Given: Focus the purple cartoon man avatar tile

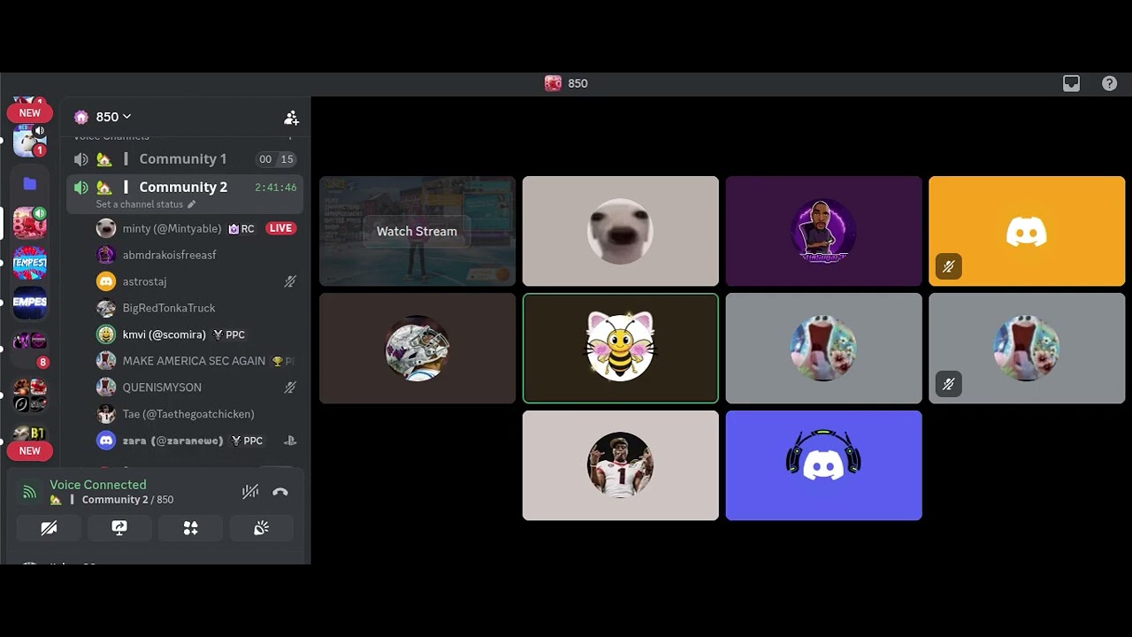Looking at the screenshot, I should (823, 231).
